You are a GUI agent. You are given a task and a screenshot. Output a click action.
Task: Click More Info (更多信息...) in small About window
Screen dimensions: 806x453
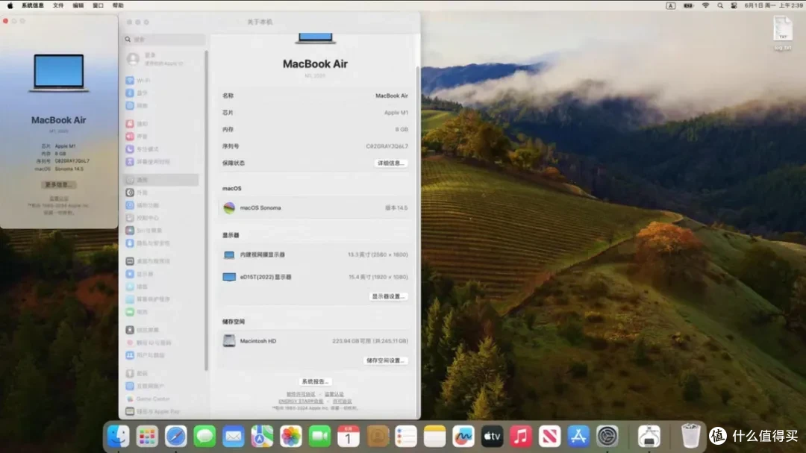coord(59,184)
